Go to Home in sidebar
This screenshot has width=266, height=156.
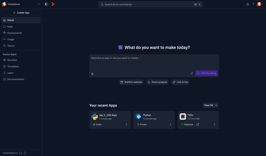click(x=21, y=20)
